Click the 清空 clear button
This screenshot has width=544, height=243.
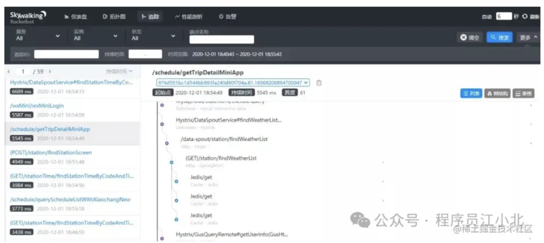pyautogui.click(x=470, y=38)
